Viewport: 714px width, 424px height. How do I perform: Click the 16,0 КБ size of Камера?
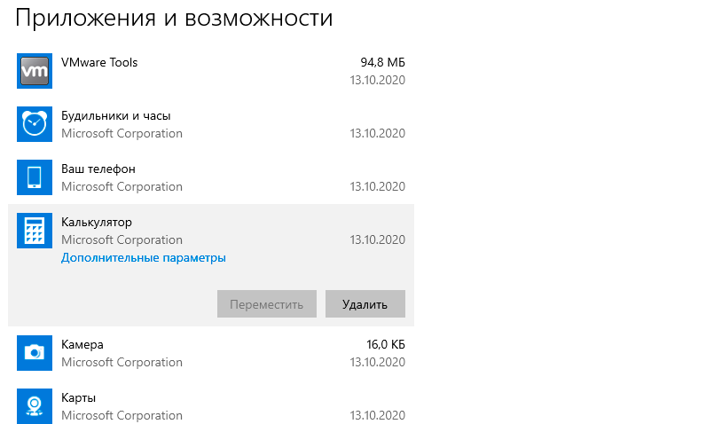click(384, 344)
